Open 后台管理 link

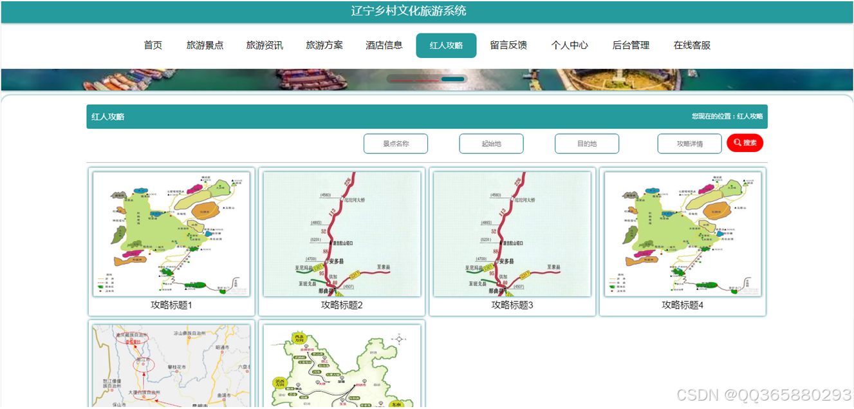coord(631,45)
